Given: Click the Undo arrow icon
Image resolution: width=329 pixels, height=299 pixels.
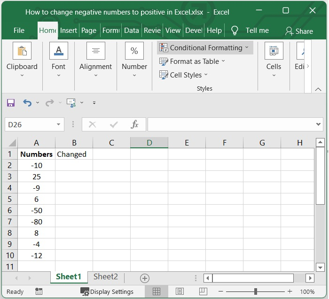Looking at the screenshot, I should pyautogui.click(x=27, y=103).
